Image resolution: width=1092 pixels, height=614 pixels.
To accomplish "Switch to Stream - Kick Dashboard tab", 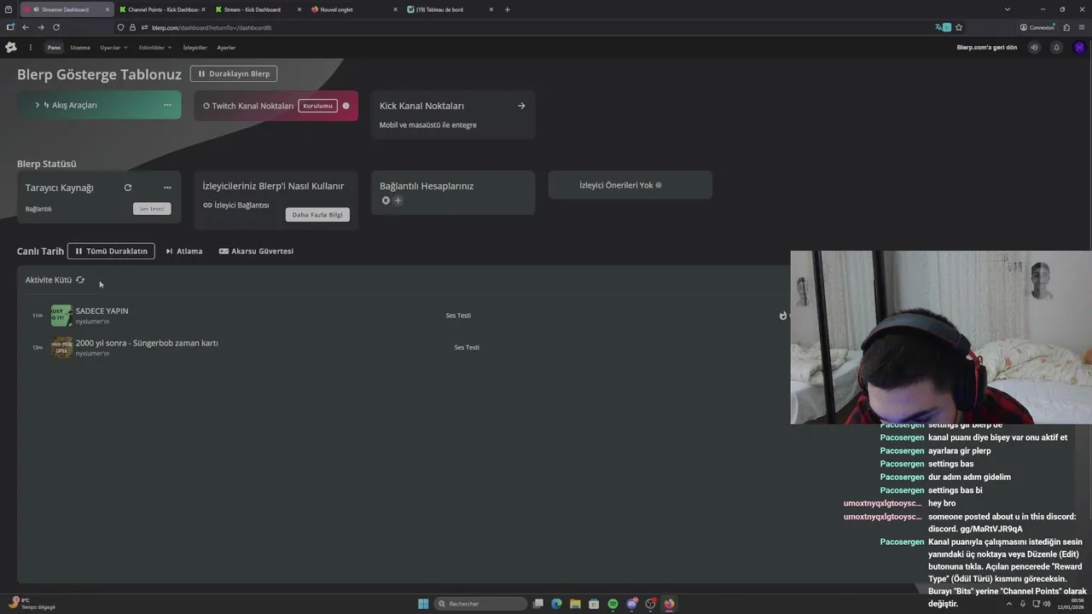I will [258, 9].
